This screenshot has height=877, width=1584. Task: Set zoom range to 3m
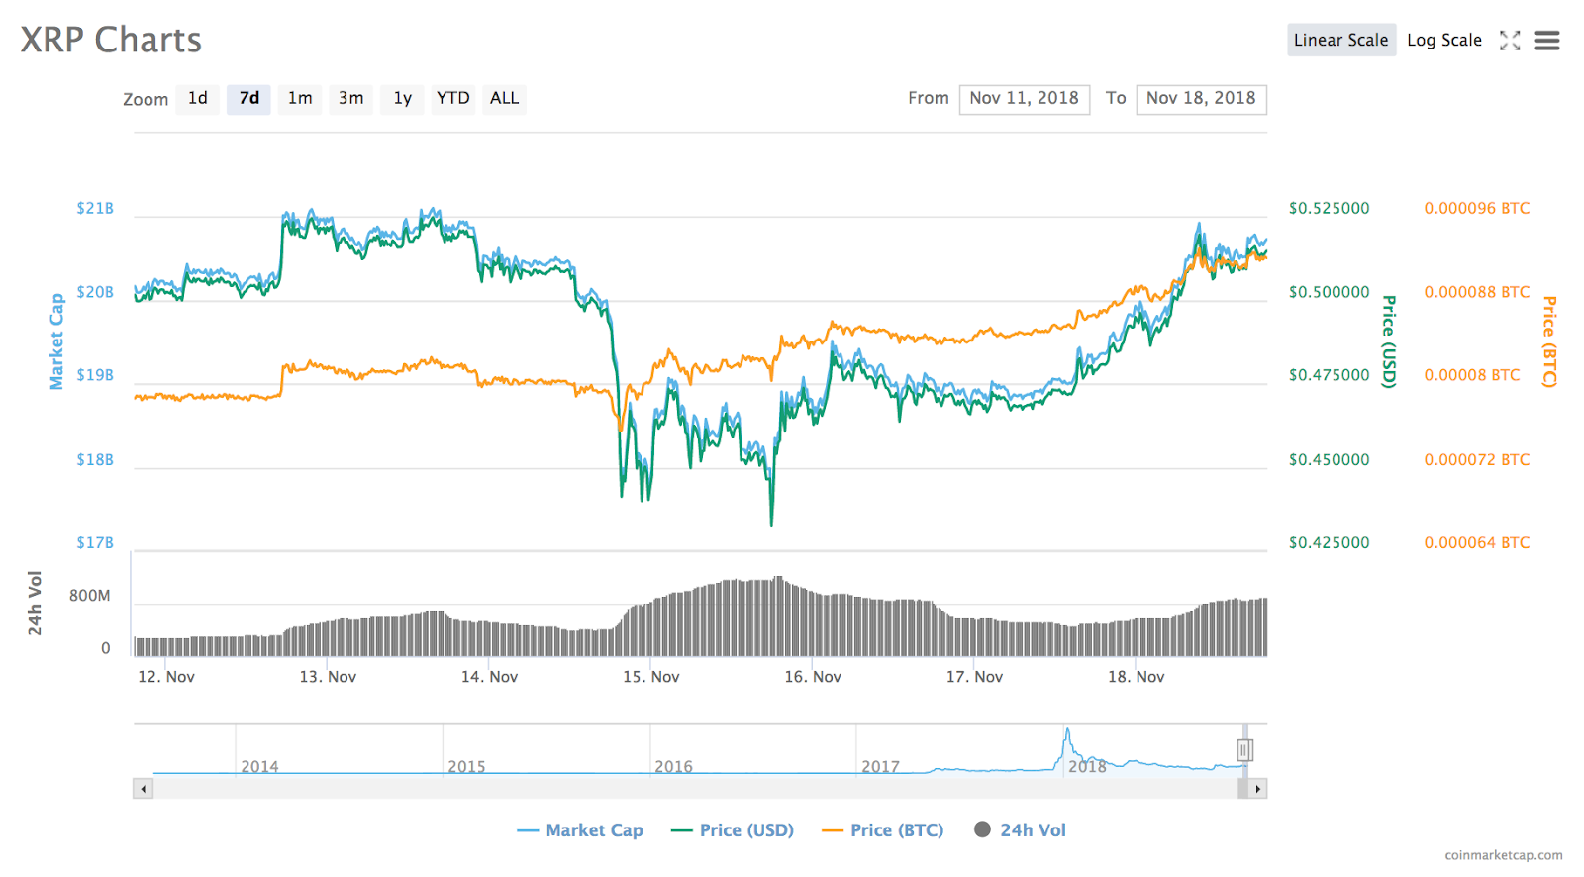click(351, 98)
